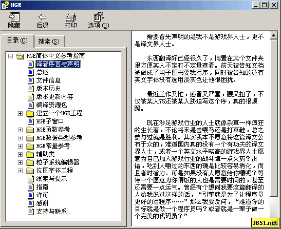This screenshot has width=281, height=229.
Task: Click the page icon beside HGE子窗口
Action: 31,121
